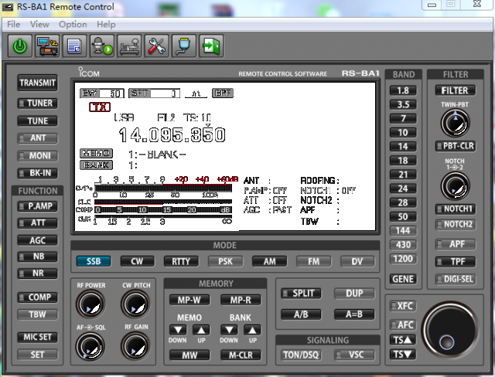Select the 28 MHz band
This screenshot has width=495, height=377.
point(403,202)
